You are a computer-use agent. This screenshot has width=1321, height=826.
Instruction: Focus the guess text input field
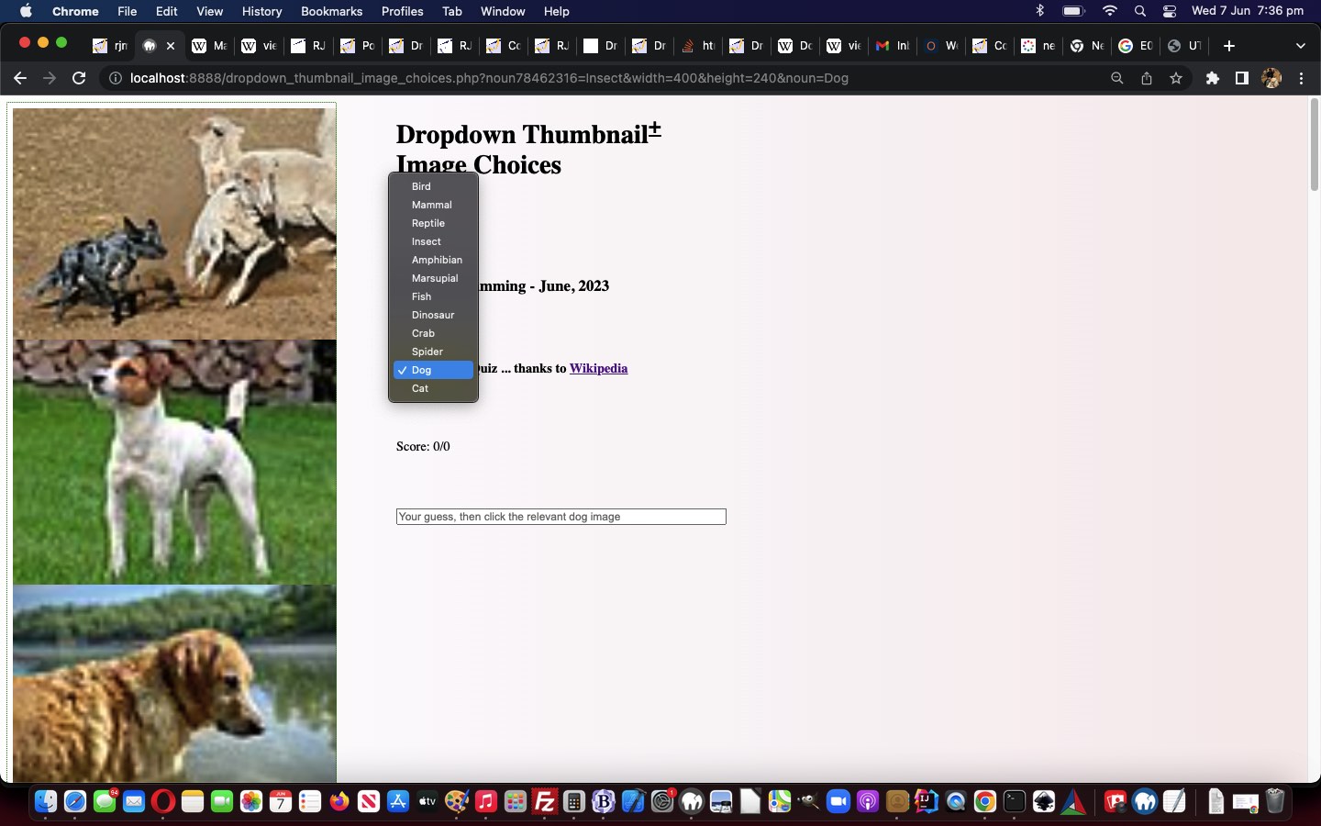tap(561, 517)
